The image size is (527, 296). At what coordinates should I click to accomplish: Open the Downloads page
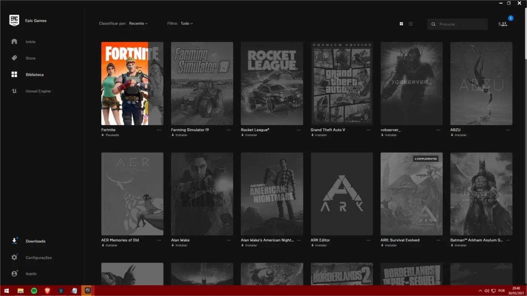coord(35,241)
